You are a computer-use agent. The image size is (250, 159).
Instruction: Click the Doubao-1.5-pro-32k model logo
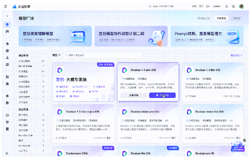coord(124,70)
